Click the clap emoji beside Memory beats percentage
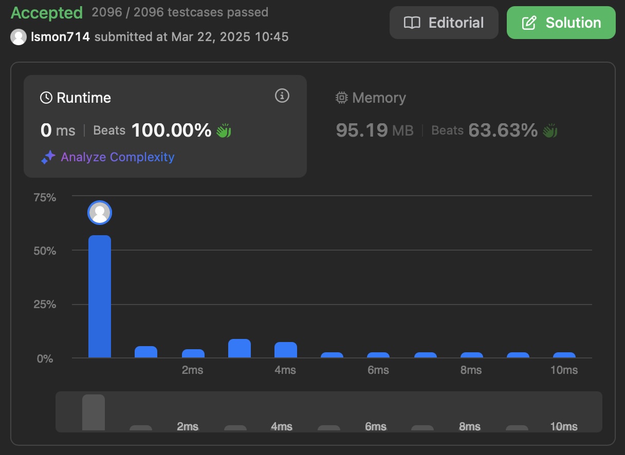 pos(549,130)
